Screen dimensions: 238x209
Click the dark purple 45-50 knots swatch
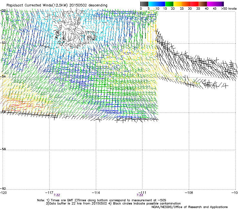[x=219, y=4]
